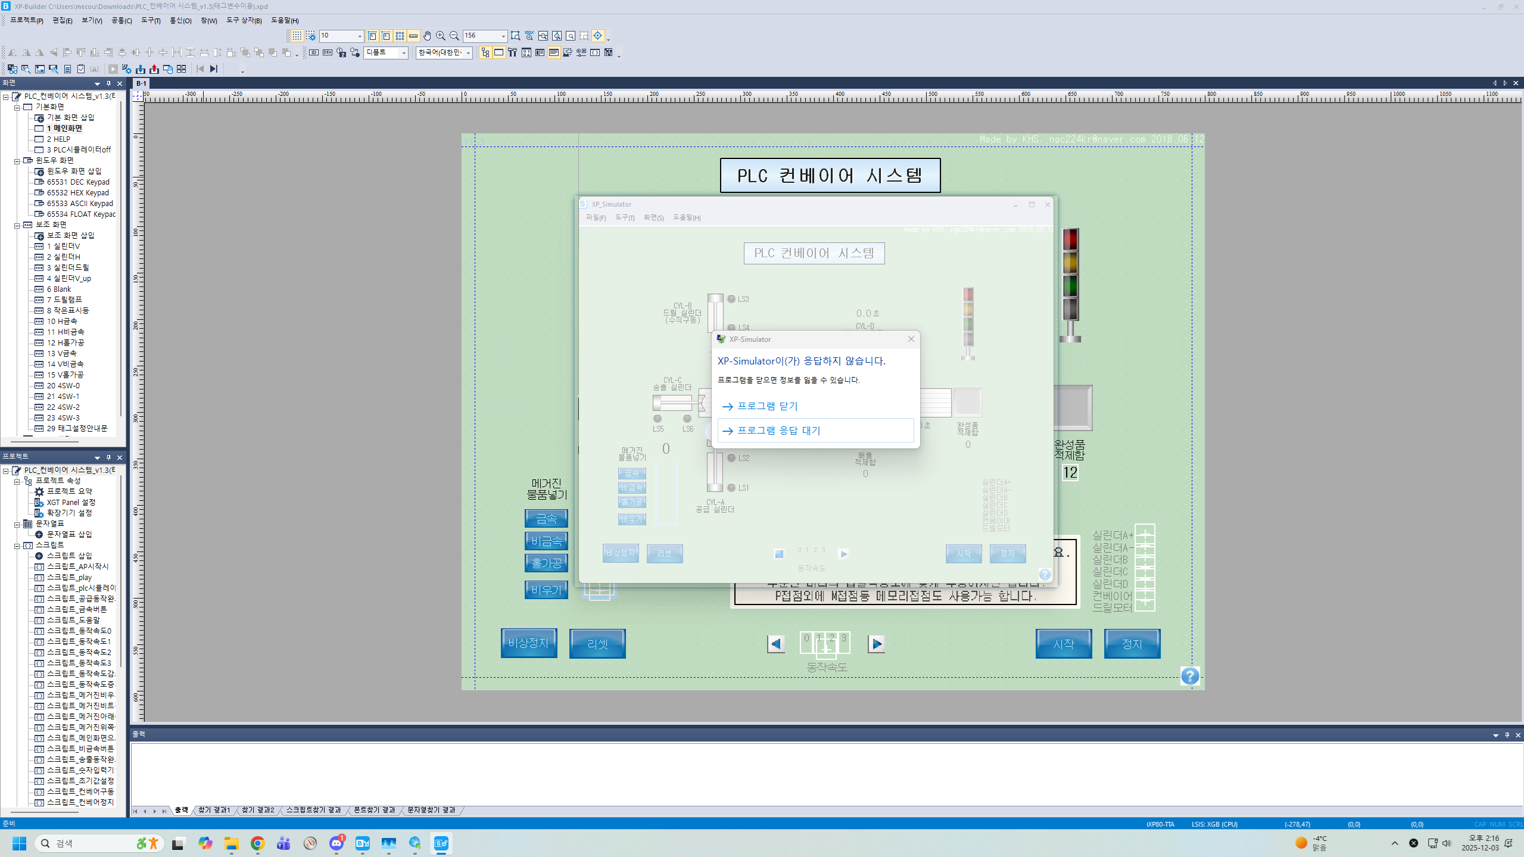Click the upload red arrow icon
This screenshot has height=857, width=1524.
tap(154, 69)
